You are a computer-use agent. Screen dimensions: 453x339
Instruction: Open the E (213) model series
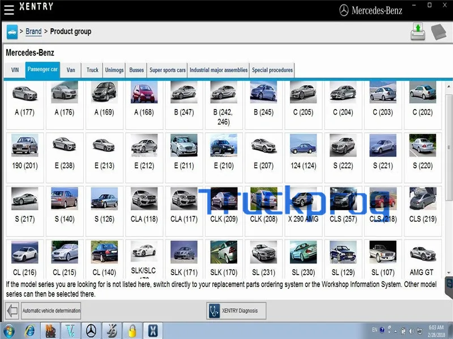(x=104, y=158)
